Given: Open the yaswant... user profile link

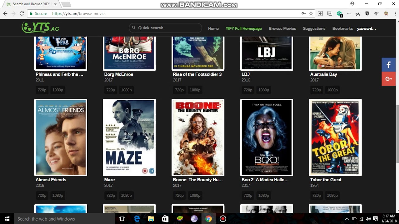Looking at the screenshot, I should tap(367, 28).
